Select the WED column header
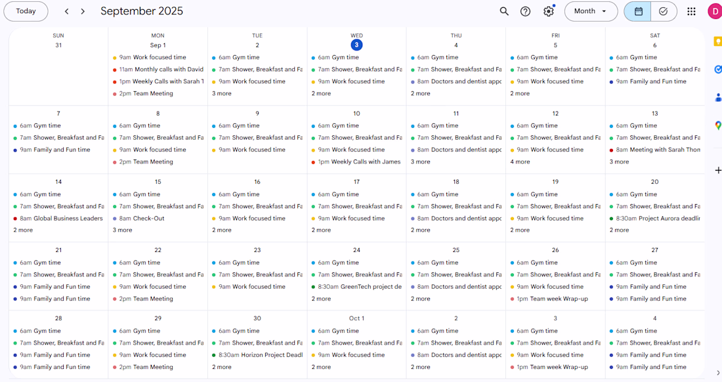This screenshot has height=382, width=722. point(356,35)
